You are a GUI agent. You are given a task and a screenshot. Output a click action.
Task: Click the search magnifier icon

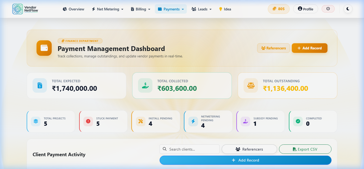point(165,149)
